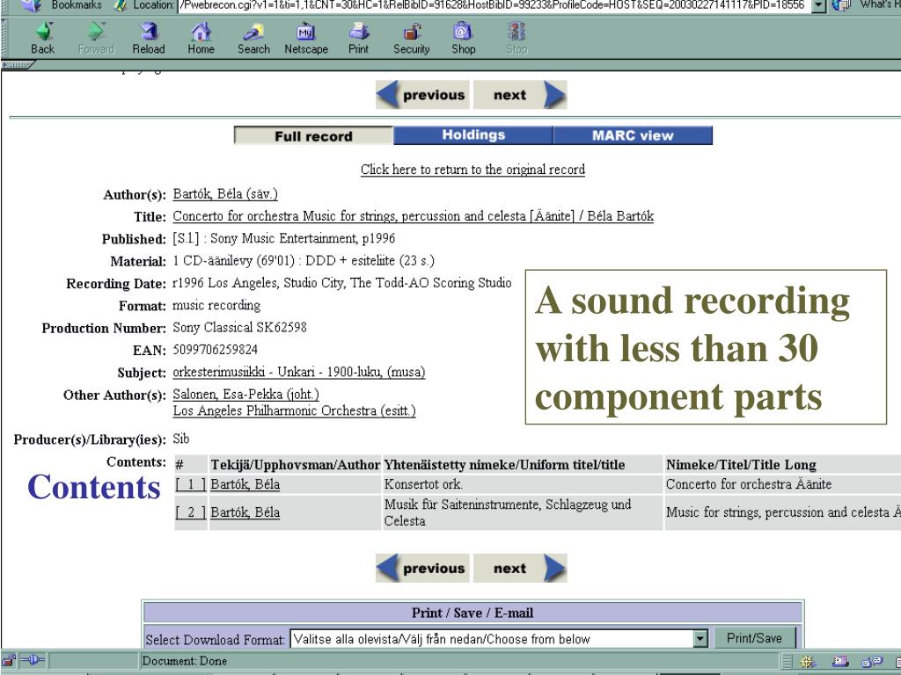This screenshot has width=901, height=675.
Task: Open Netscape Search from toolbar
Action: point(253,38)
